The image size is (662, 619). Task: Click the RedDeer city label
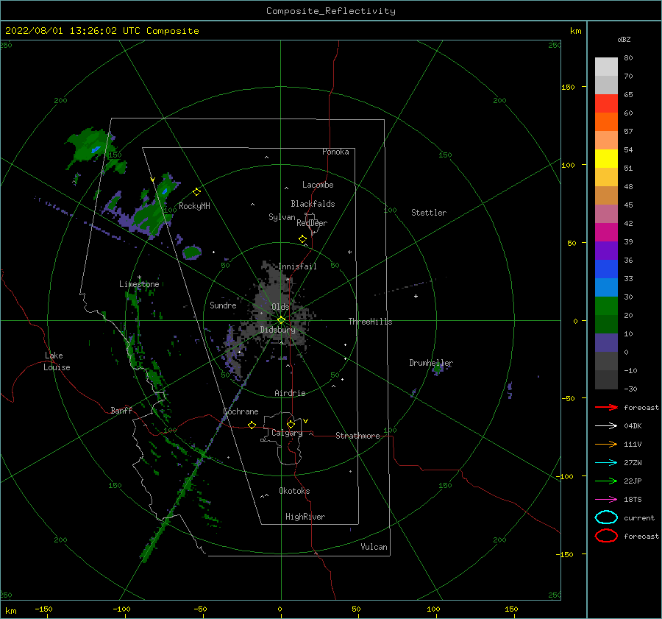(x=312, y=223)
